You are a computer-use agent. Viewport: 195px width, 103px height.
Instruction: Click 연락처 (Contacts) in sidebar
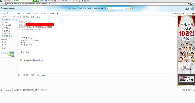(4, 45)
